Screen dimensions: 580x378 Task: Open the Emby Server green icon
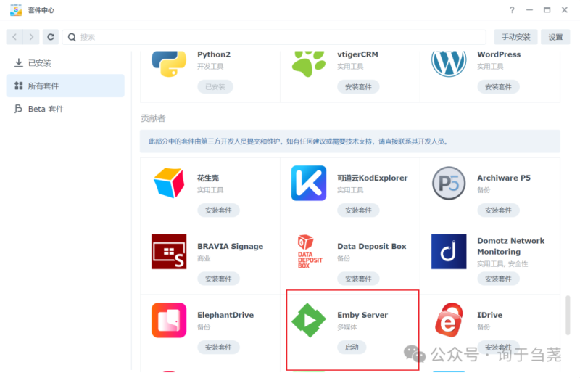309,320
